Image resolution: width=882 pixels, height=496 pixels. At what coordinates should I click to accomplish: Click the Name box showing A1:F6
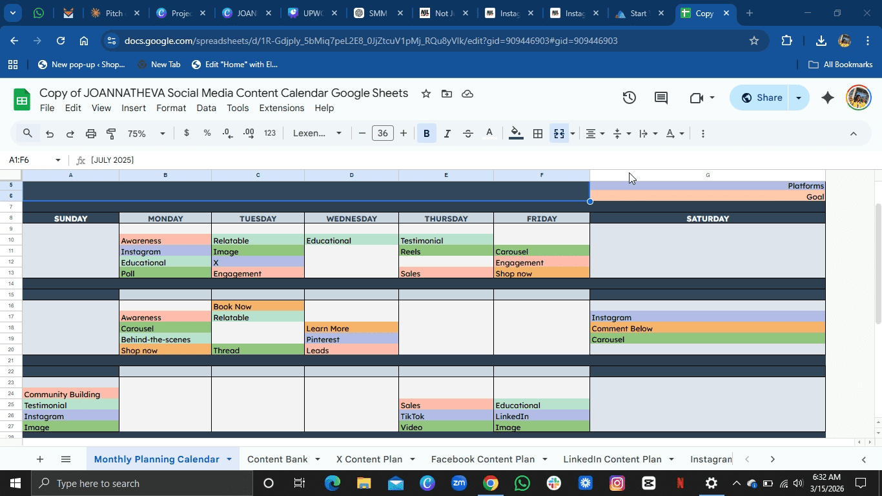[32, 160]
